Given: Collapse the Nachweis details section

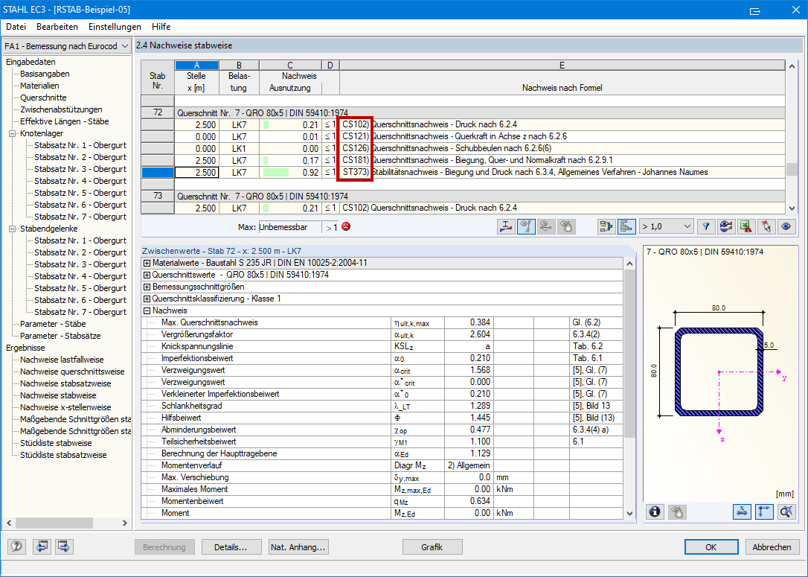Looking at the screenshot, I should (x=147, y=311).
